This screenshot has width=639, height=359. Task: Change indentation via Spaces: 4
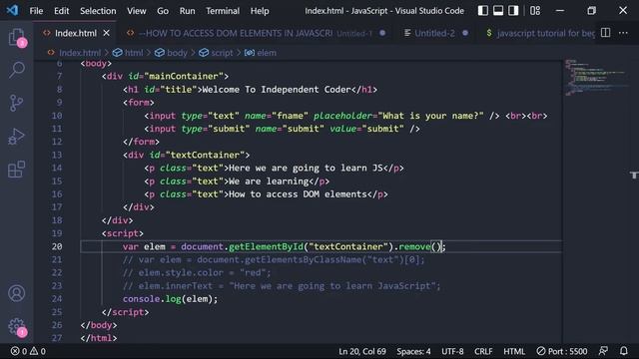tap(413, 351)
